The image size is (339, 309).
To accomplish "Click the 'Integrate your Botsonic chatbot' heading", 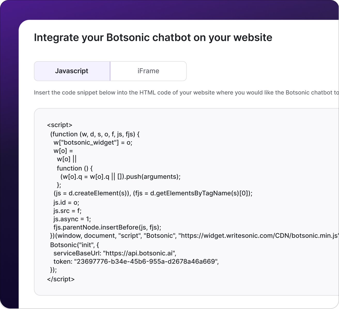I will click(153, 38).
